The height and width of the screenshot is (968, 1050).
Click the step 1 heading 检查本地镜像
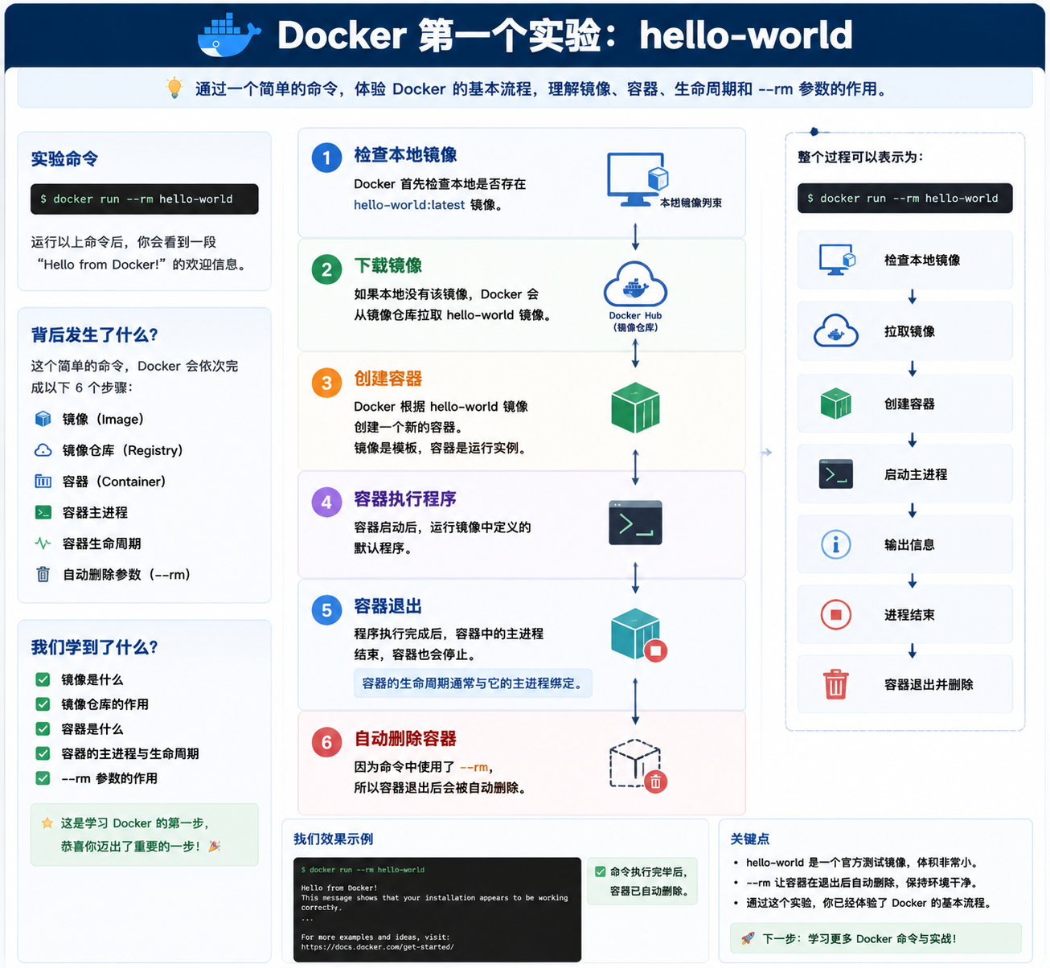[x=405, y=154]
